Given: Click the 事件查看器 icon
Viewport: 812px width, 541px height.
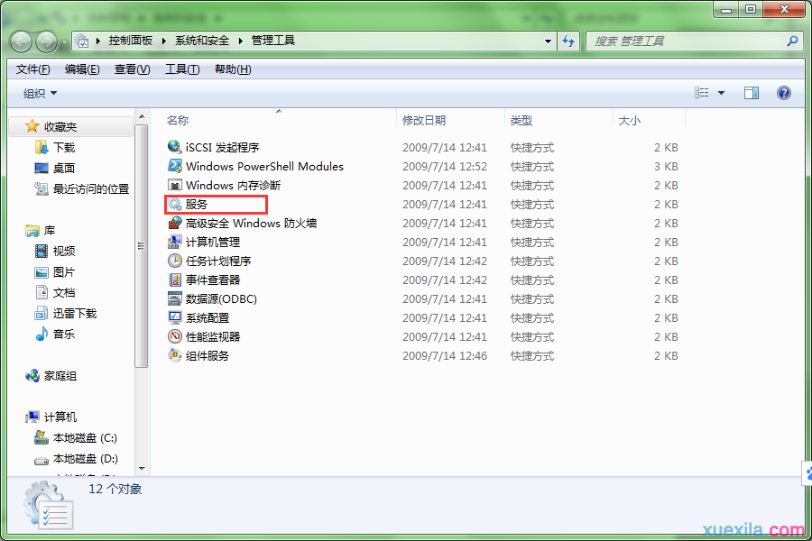Looking at the screenshot, I should click(x=174, y=280).
